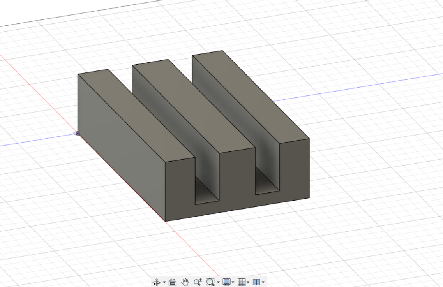Click the Viewports icon

click(256, 282)
